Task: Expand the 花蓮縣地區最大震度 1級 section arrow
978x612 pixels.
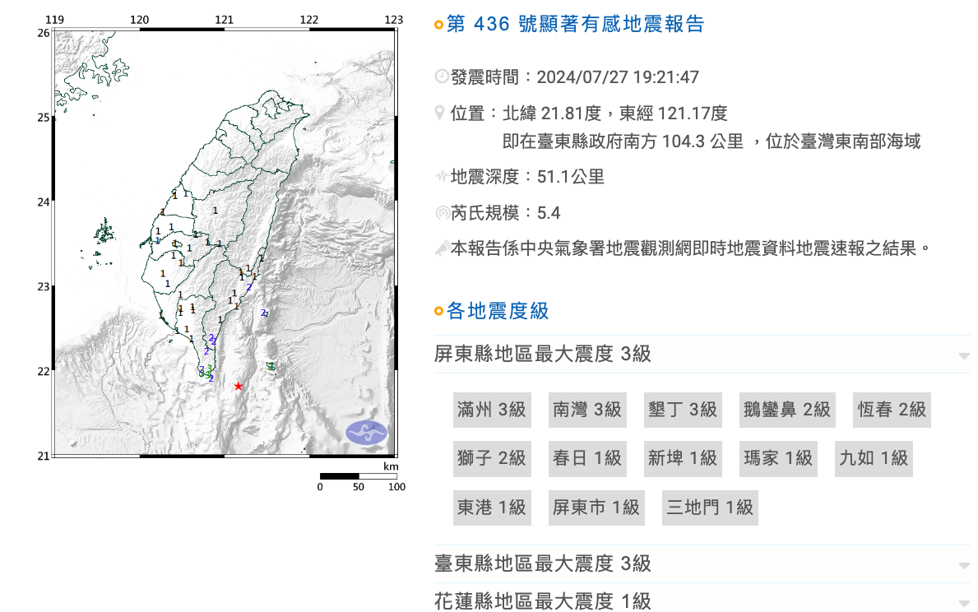Action: tap(964, 603)
